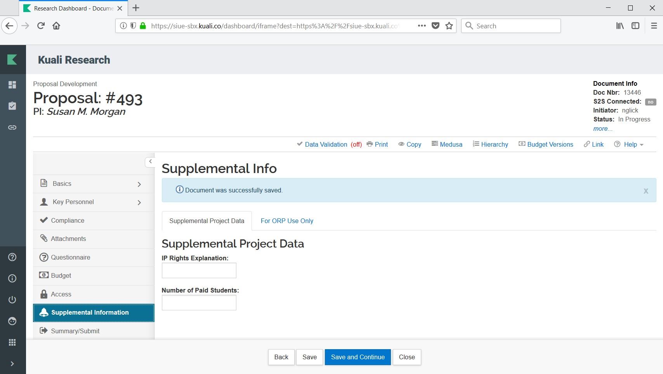Click the clipboard checkmark icon in left sidebar

click(x=12, y=106)
